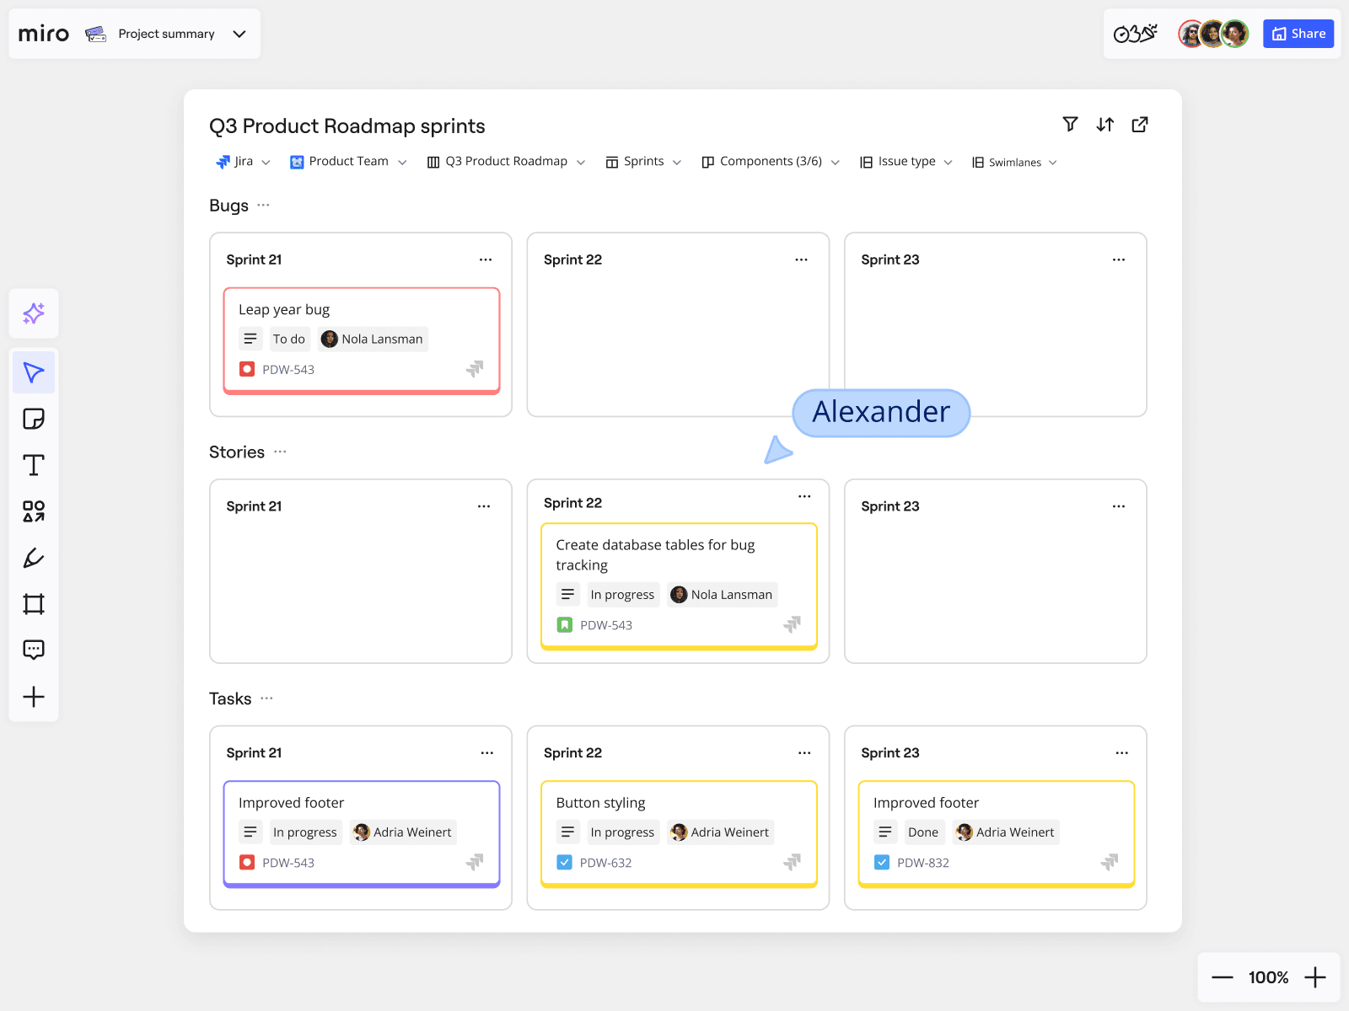Click the sort arrows icon
The image size is (1349, 1011).
click(x=1104, y=125)
